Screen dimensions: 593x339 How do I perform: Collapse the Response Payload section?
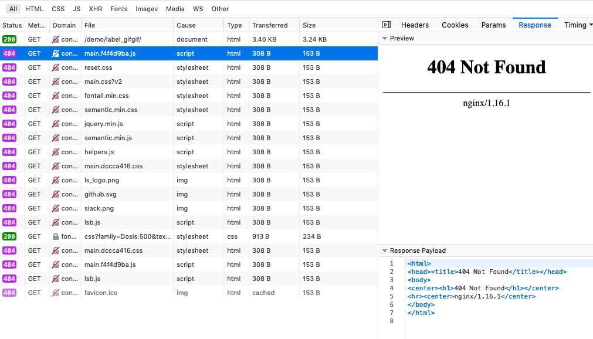[x=385, y=250]
